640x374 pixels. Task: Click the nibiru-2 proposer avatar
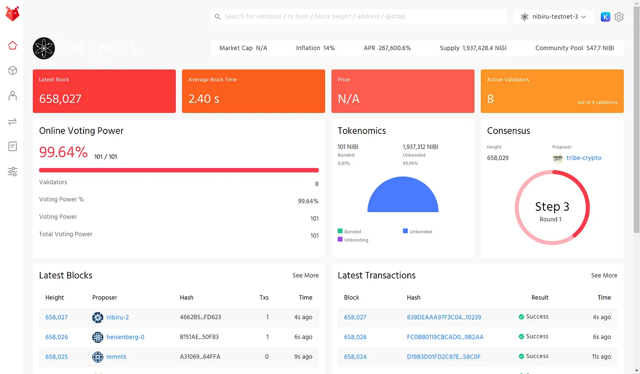[98, 317]
